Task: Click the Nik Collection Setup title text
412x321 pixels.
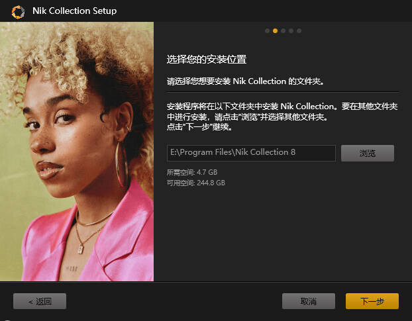Action: [x=75, y=11]
